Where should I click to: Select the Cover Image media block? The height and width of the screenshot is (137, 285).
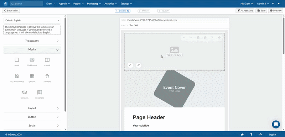32,62
